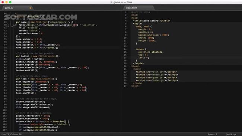Switch to the game.js tab

[x=9, y=8]
